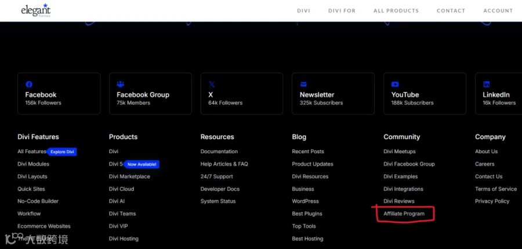This screenshot has height=249, width=522.
Task: Click the All Features link
Action: (x=32, y=151)
